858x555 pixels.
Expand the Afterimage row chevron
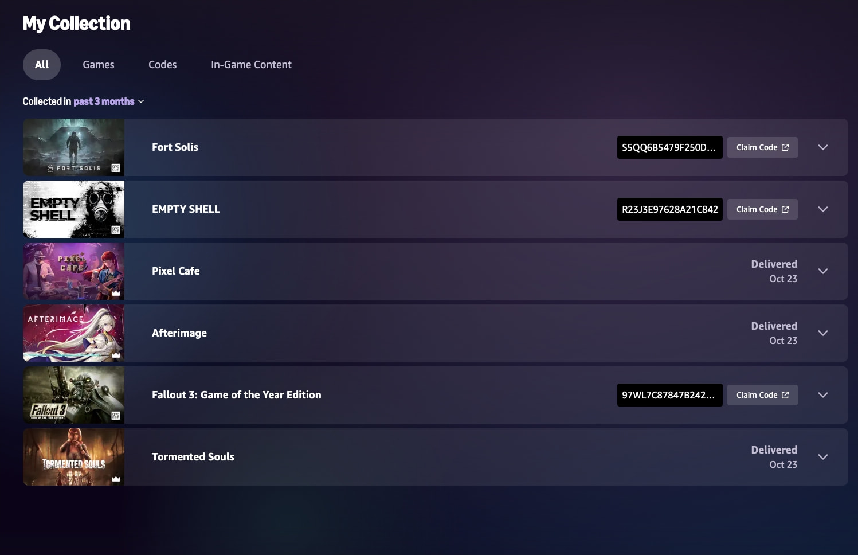click(823, 333)
